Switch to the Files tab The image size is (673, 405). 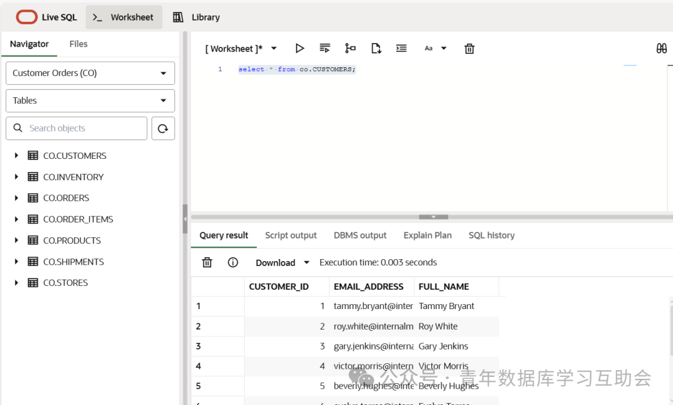[79, 44]
